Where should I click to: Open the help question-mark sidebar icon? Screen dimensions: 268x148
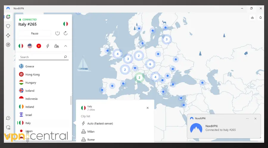coord(8,118)
